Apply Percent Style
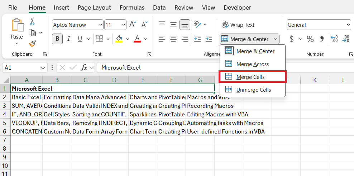354x176 pixels. click(x=310, y=39)
